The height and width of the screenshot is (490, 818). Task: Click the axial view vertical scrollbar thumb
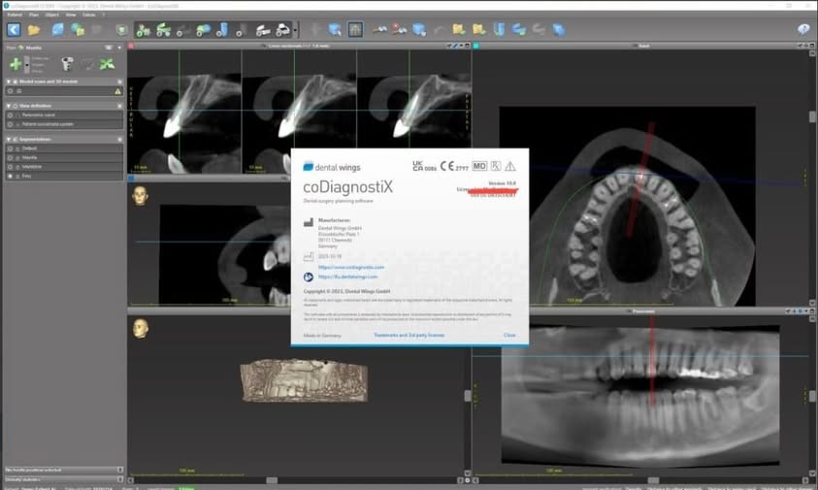pyautogui.click(x=812, y=116)
